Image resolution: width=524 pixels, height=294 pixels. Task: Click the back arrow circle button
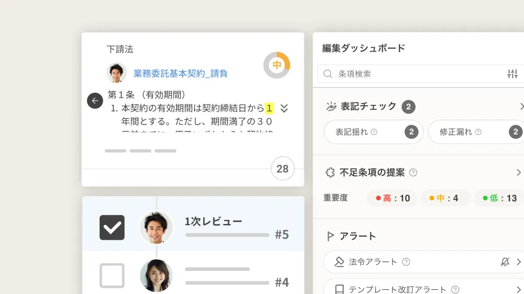pyautogui.click(x=95, y=101)
